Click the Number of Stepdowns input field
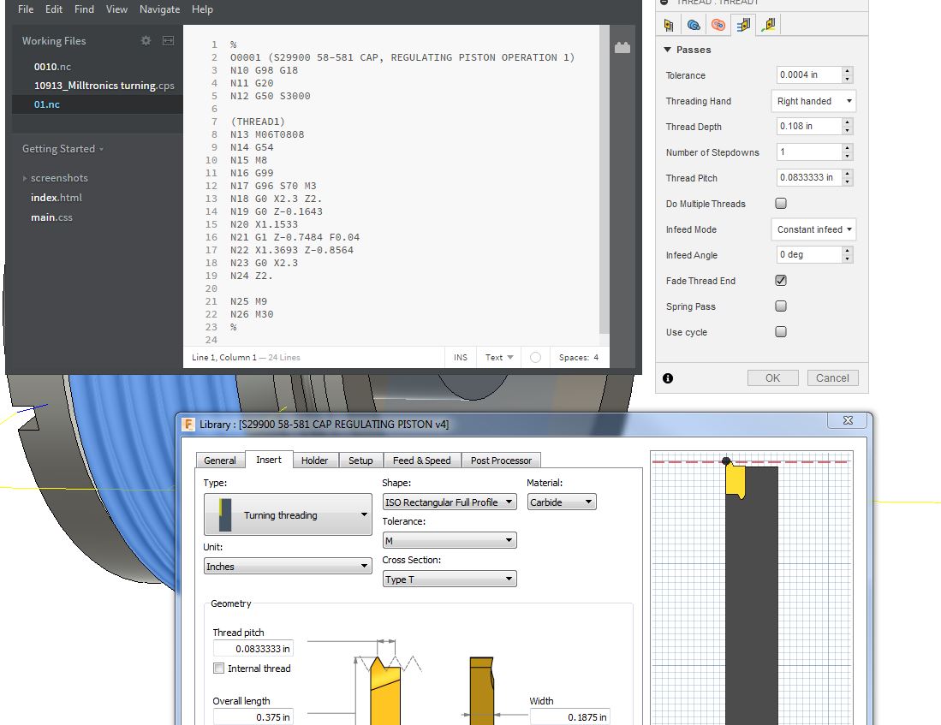The height and width of the screenshot is (725, 941). point(809,152)
